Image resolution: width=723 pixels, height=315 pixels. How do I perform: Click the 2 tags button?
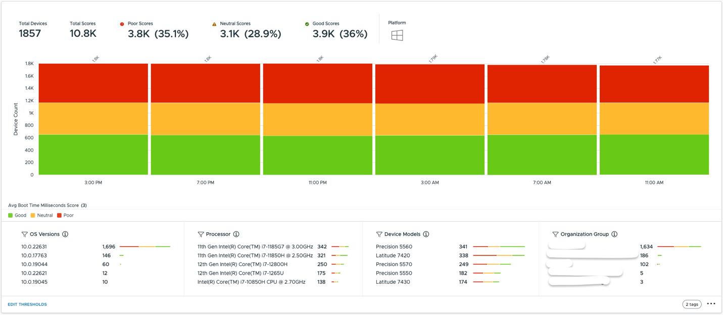[692, 304]
